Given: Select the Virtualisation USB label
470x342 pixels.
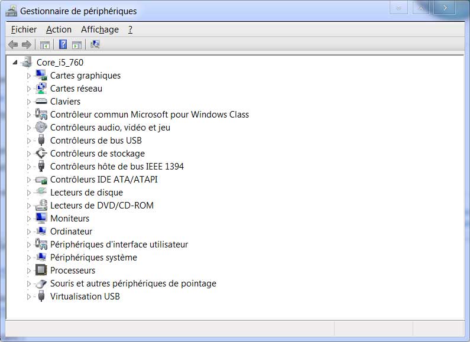Looking at the screenshot, I should pos(85,296).
